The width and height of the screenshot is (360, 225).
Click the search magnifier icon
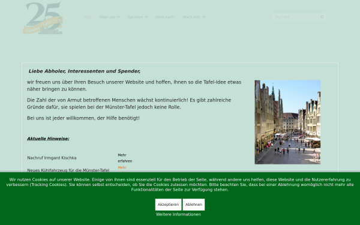click(322, 17)
